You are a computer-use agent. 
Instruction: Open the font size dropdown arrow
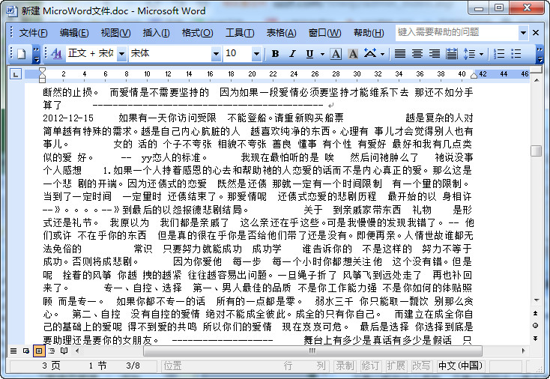tap(257, 54)
